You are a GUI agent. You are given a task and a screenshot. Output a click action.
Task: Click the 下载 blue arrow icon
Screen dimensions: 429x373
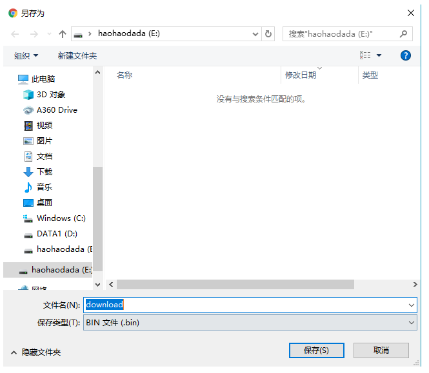point(28,172)
